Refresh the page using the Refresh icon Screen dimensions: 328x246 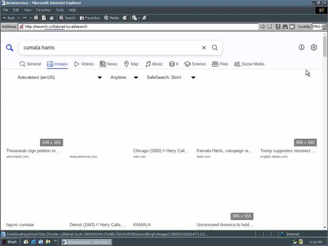44,18
